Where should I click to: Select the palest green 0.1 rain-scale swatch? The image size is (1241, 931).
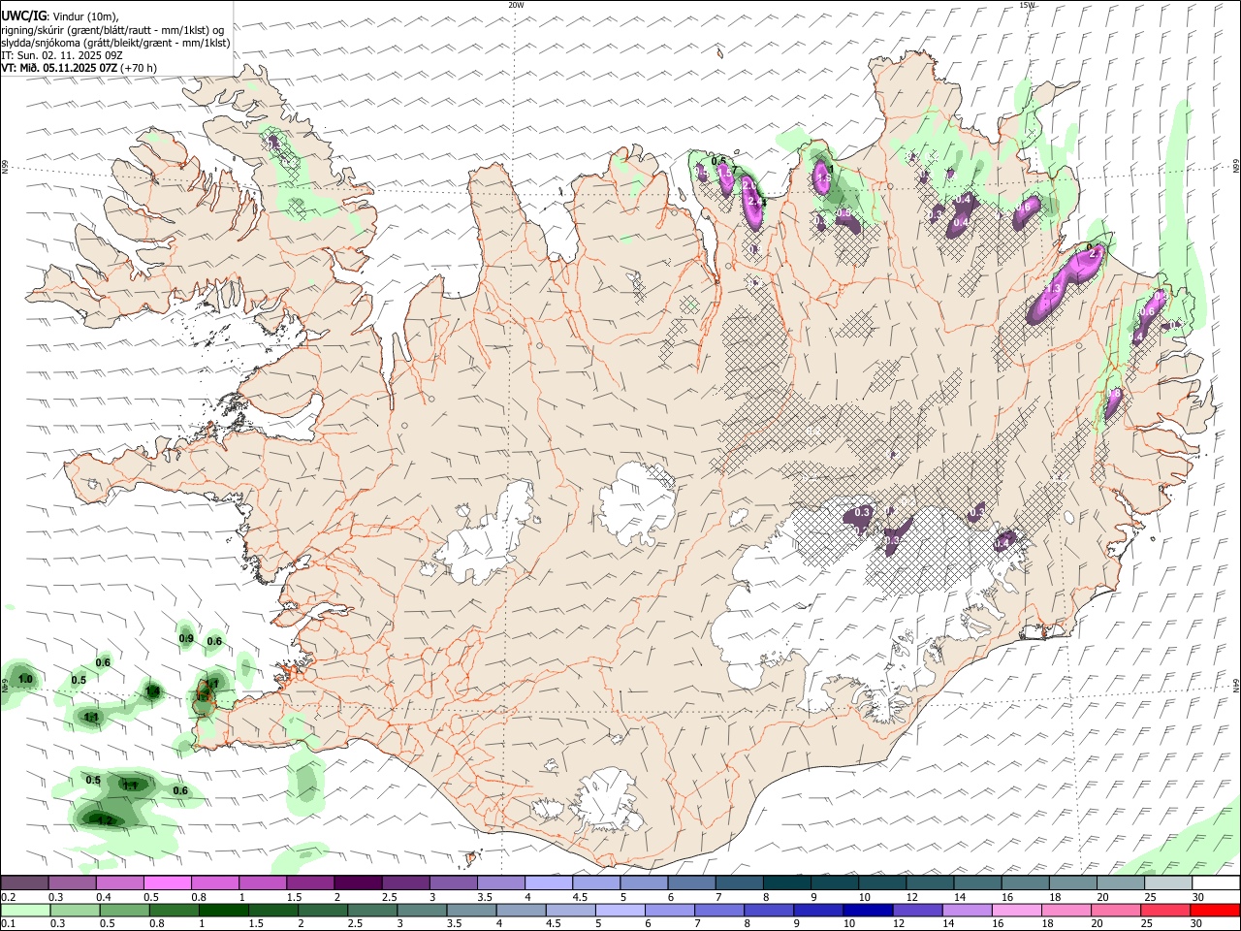click(x=25, y=910)
